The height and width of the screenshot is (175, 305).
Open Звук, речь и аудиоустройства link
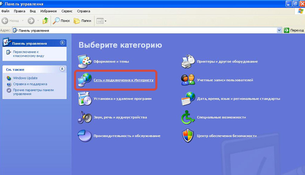coord(120,117)
